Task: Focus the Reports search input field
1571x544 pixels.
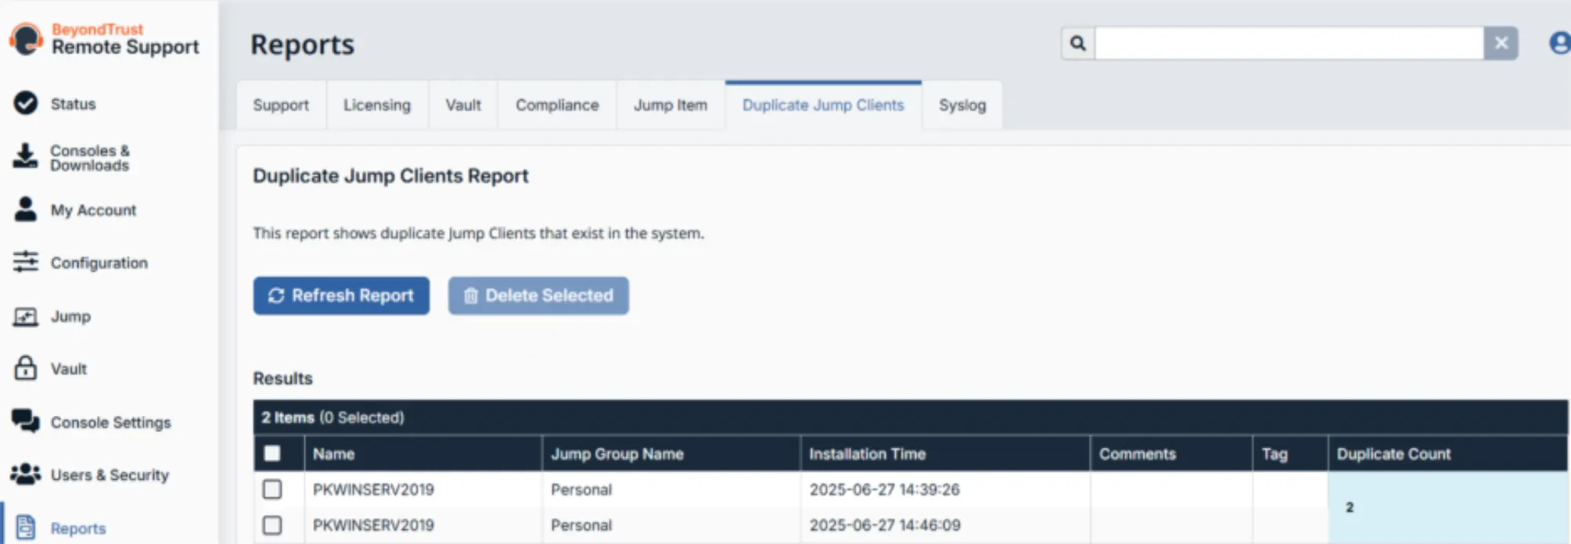Action: (x=1289, y=43)
